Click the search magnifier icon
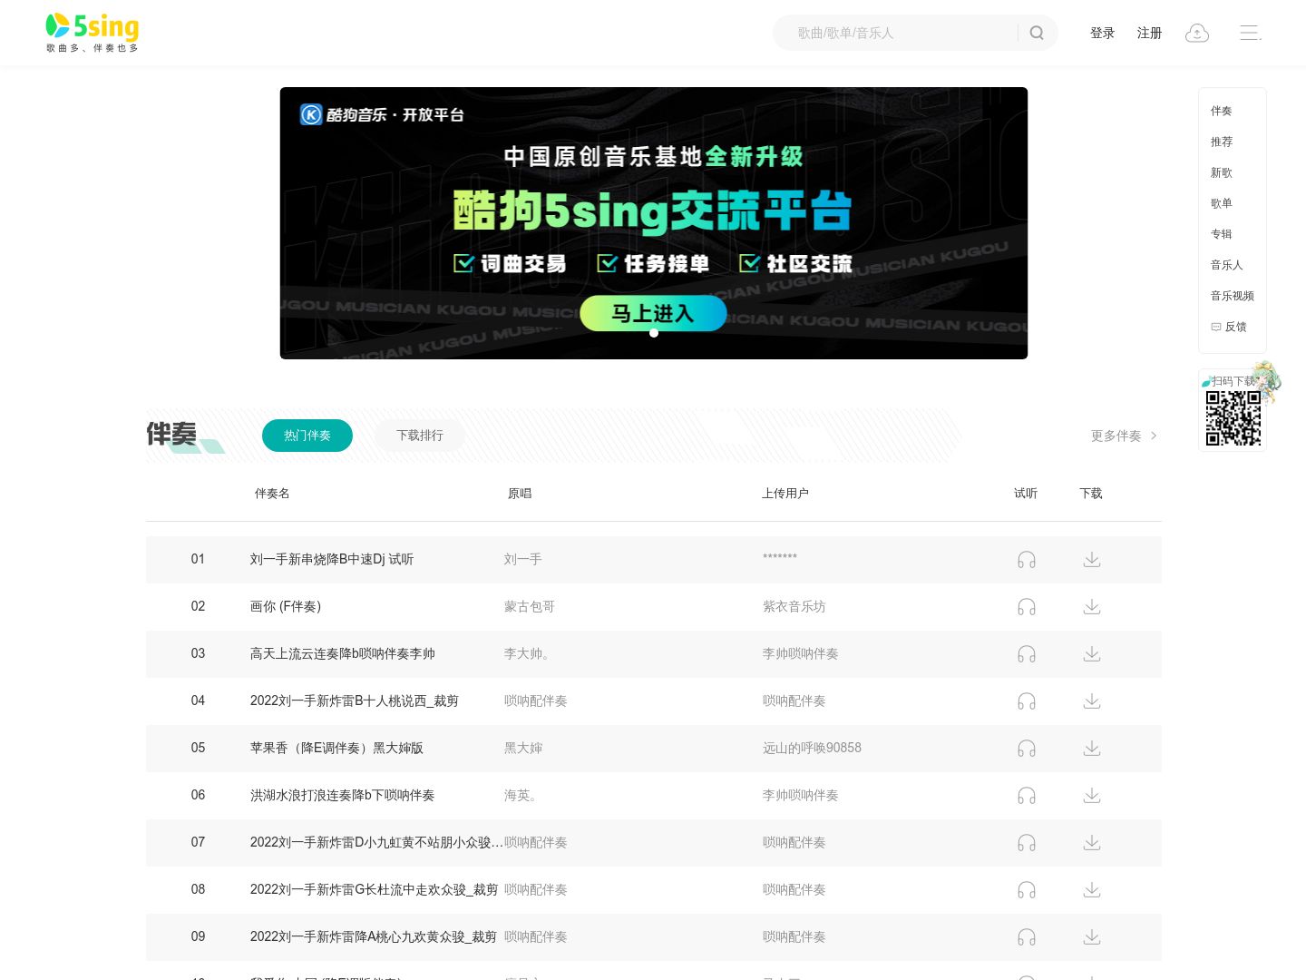The height and width of the screenshot is (980, 1306). point(1037,33)
